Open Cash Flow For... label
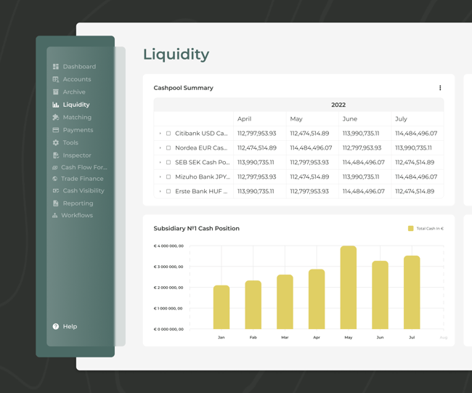 click(84, 167)
